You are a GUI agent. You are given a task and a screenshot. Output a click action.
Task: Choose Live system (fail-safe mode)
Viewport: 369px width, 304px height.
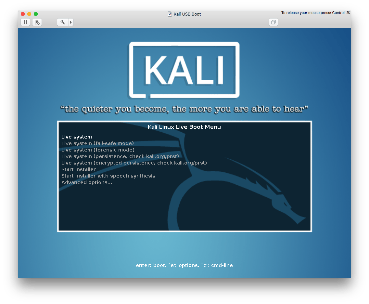(x=97, y=143)
